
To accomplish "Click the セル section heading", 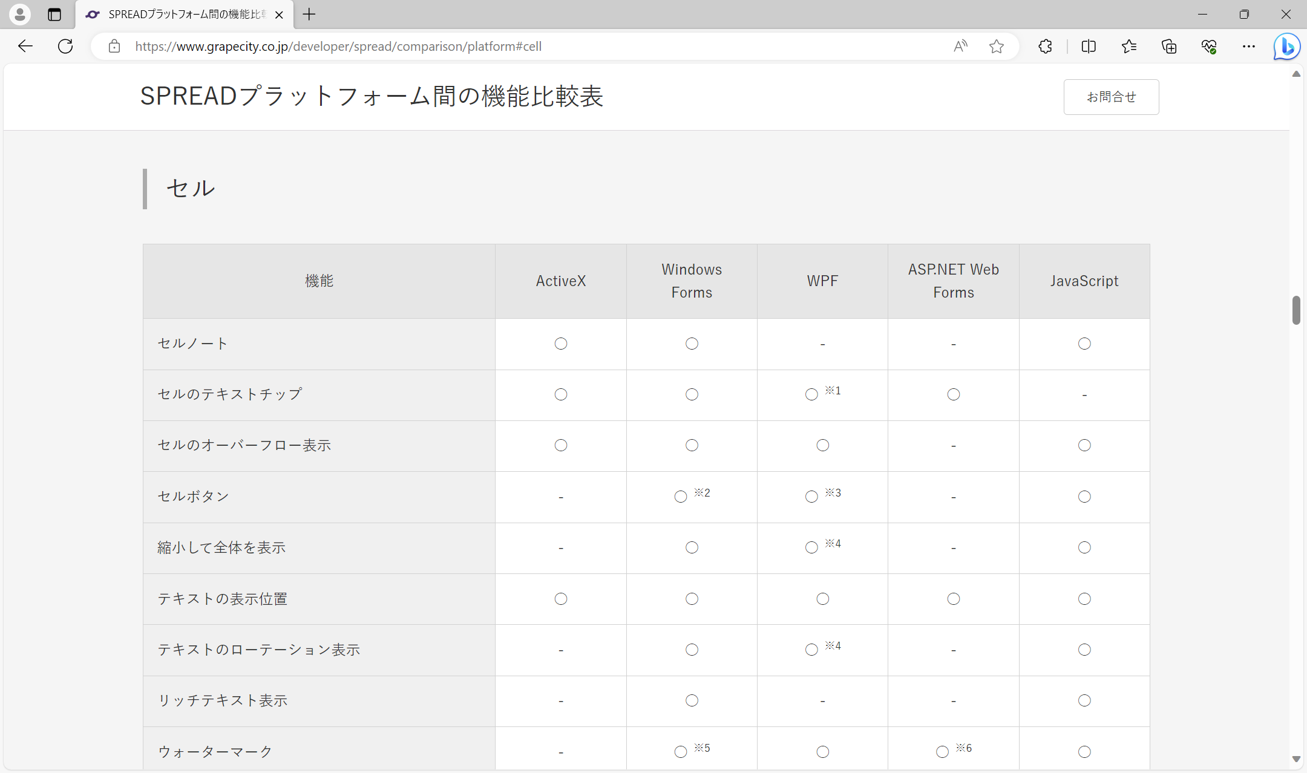I will pos(191,189).
